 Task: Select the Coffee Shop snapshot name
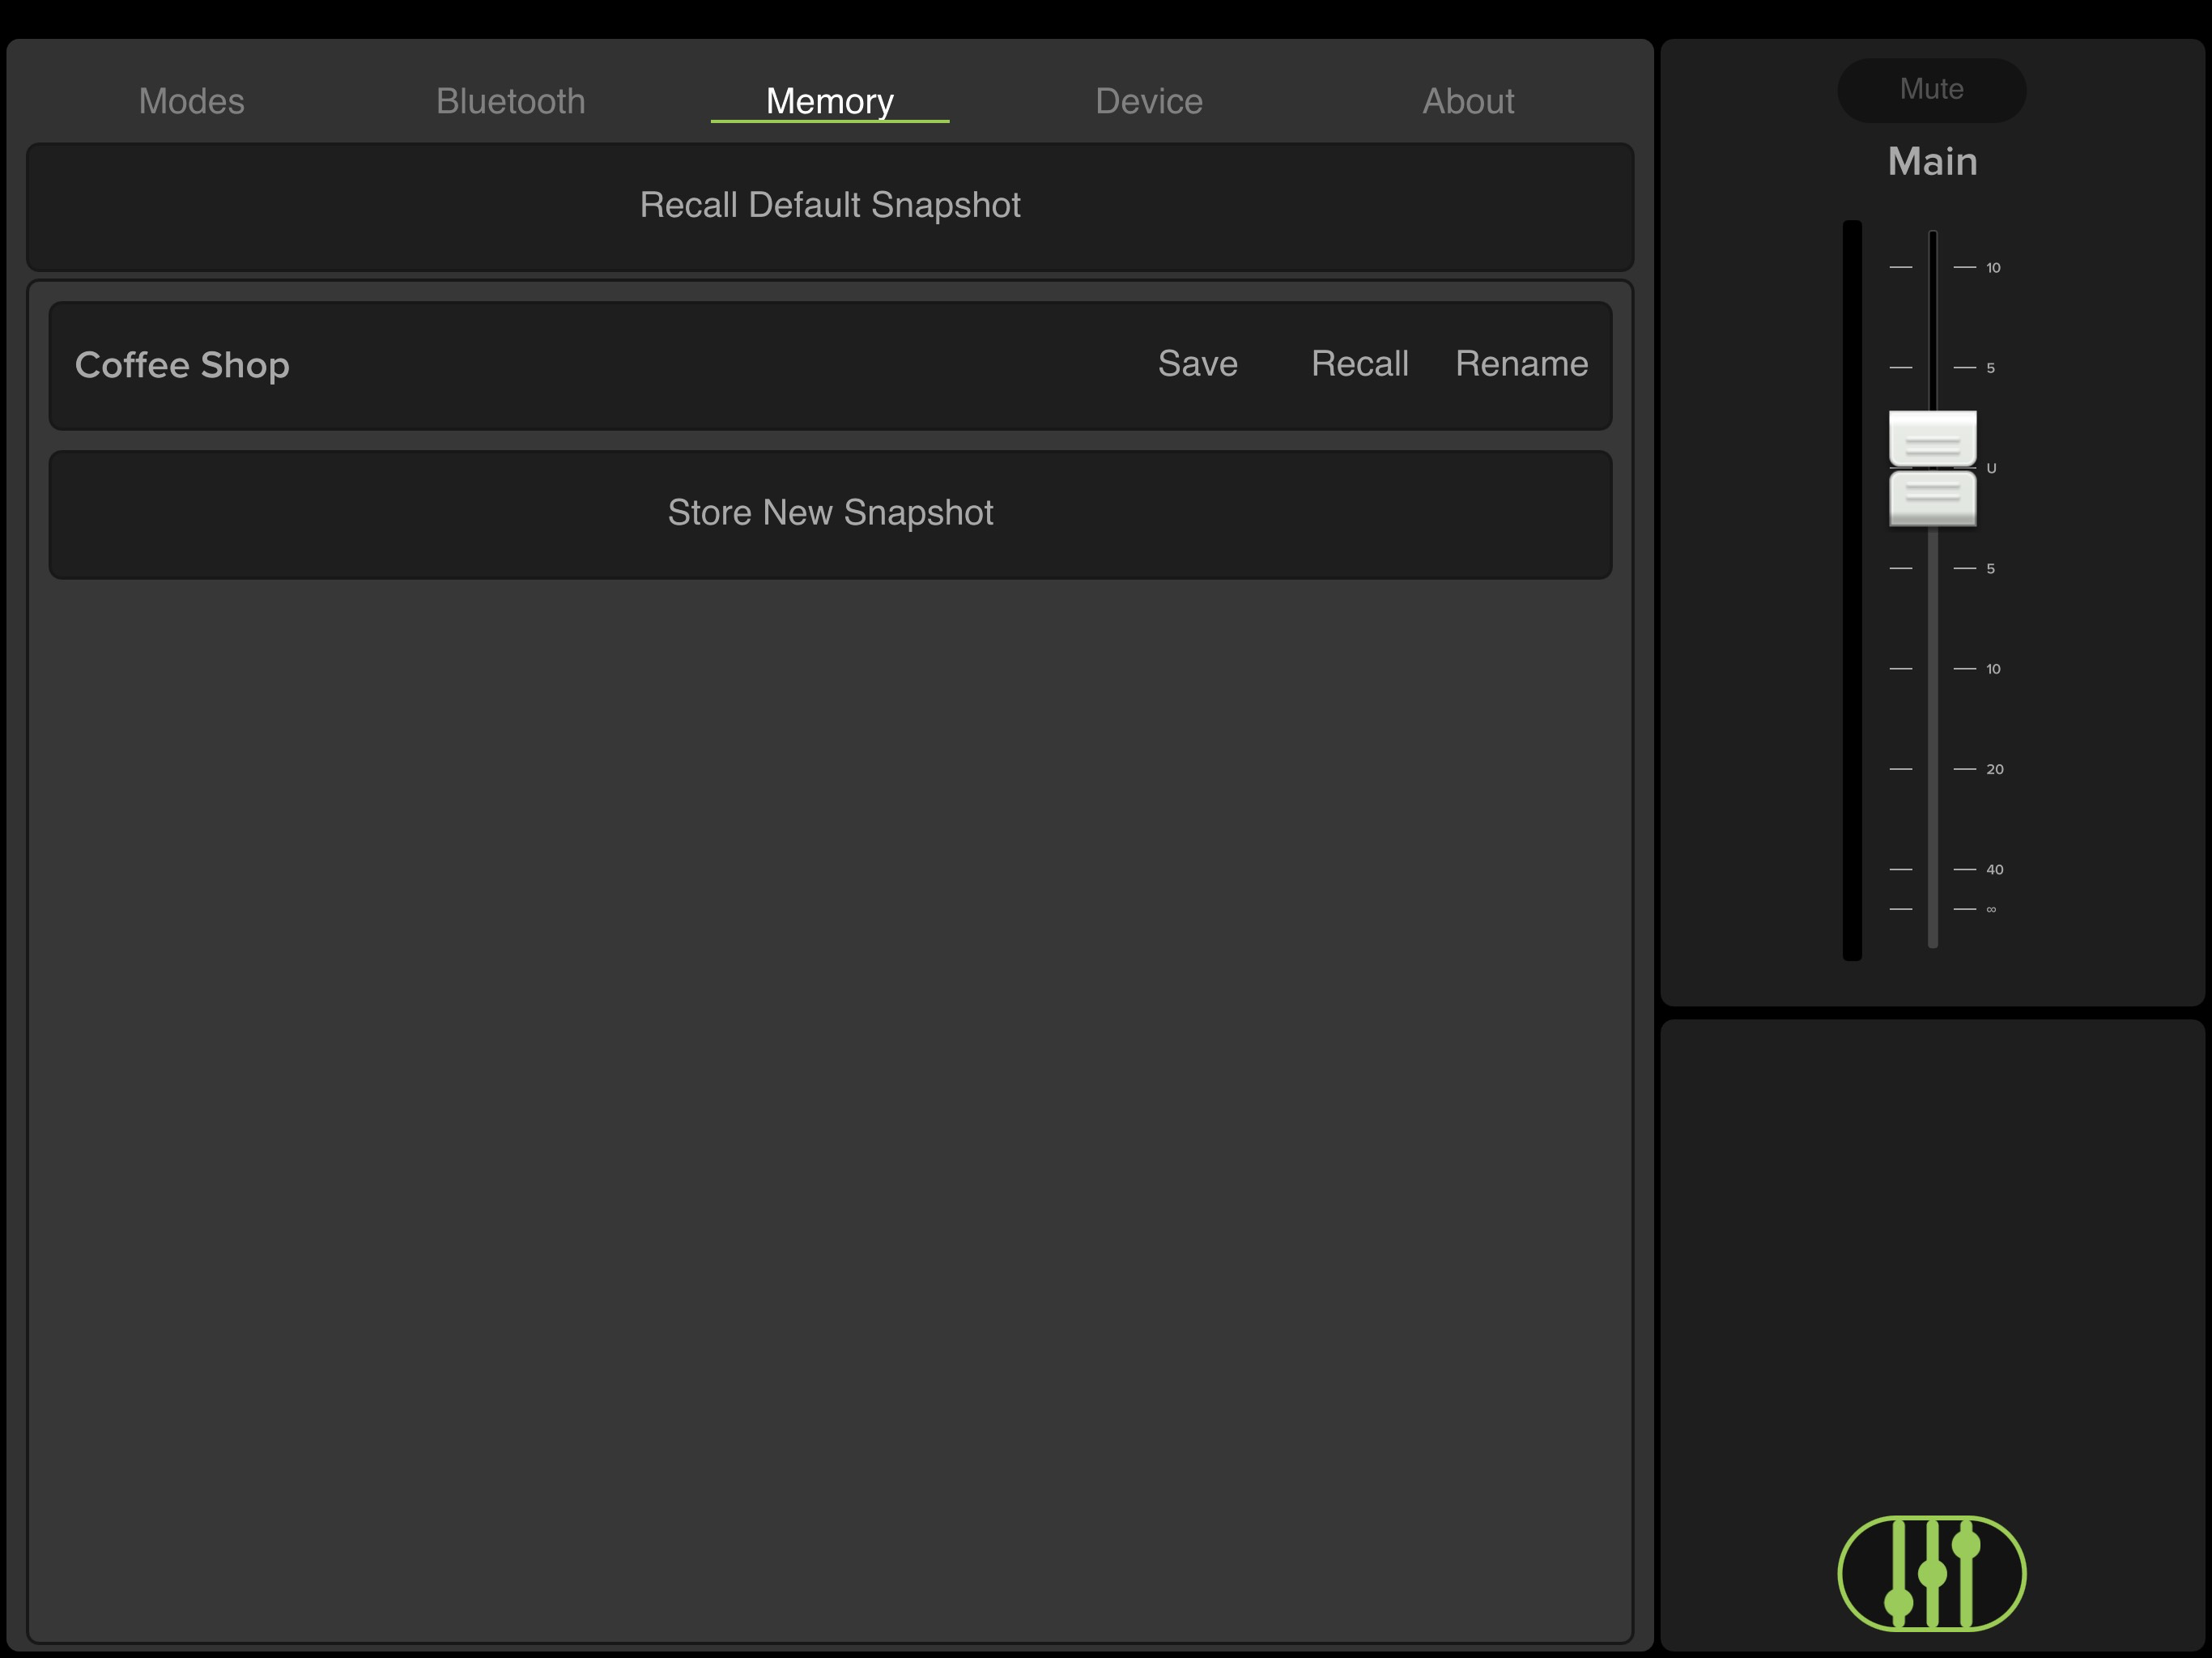coord(182,365)
